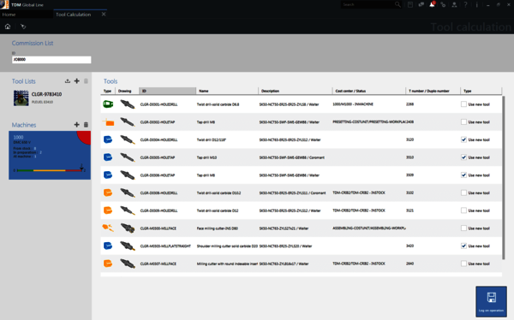Select machine 1000 card
The image size is (514, 320).
coord(50,155)
